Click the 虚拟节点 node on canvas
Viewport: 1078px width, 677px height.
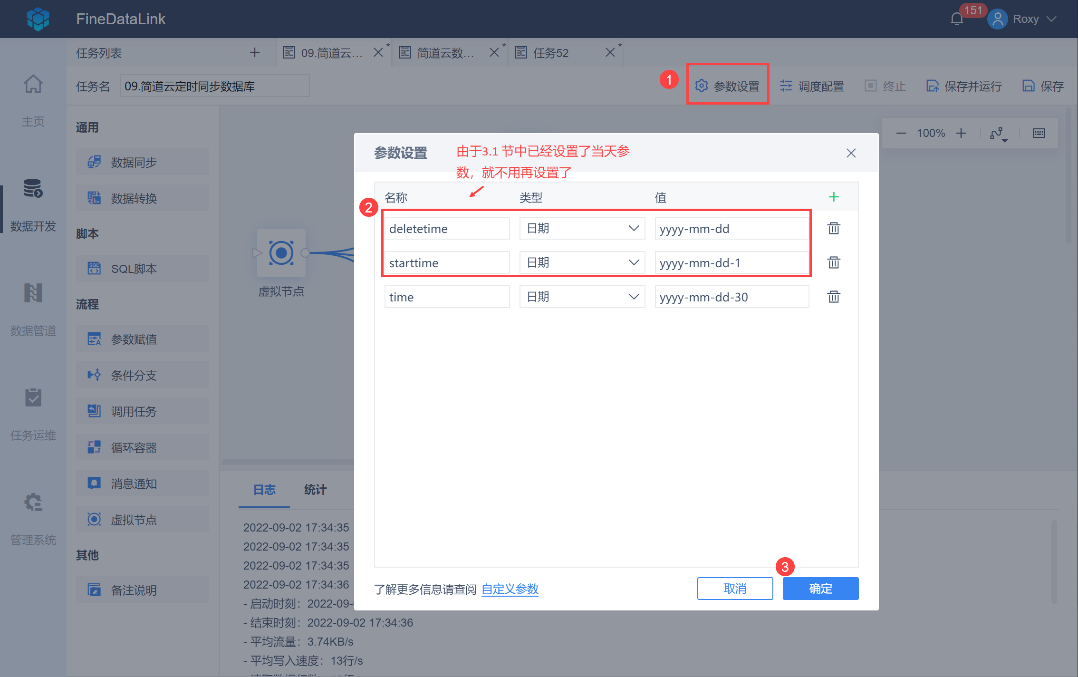coord(281,253)
